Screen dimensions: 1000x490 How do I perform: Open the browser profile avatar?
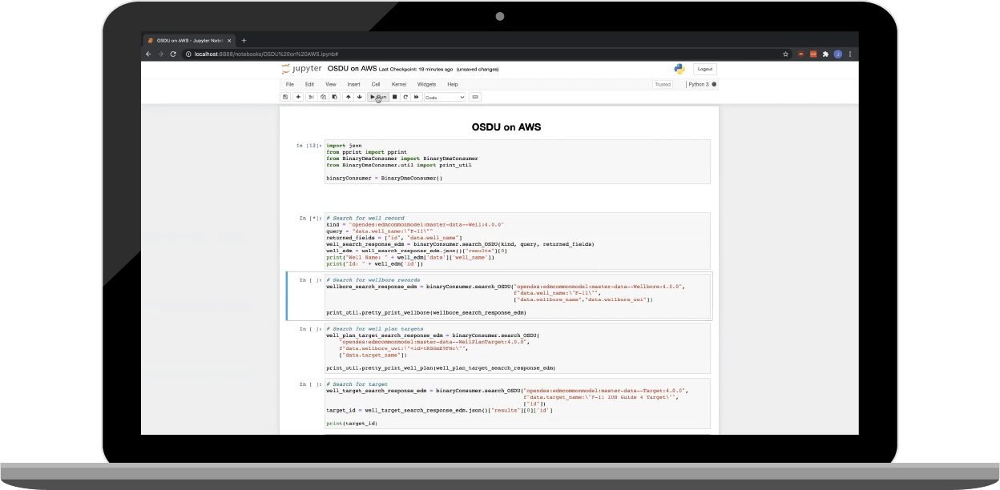coord(837,54)
